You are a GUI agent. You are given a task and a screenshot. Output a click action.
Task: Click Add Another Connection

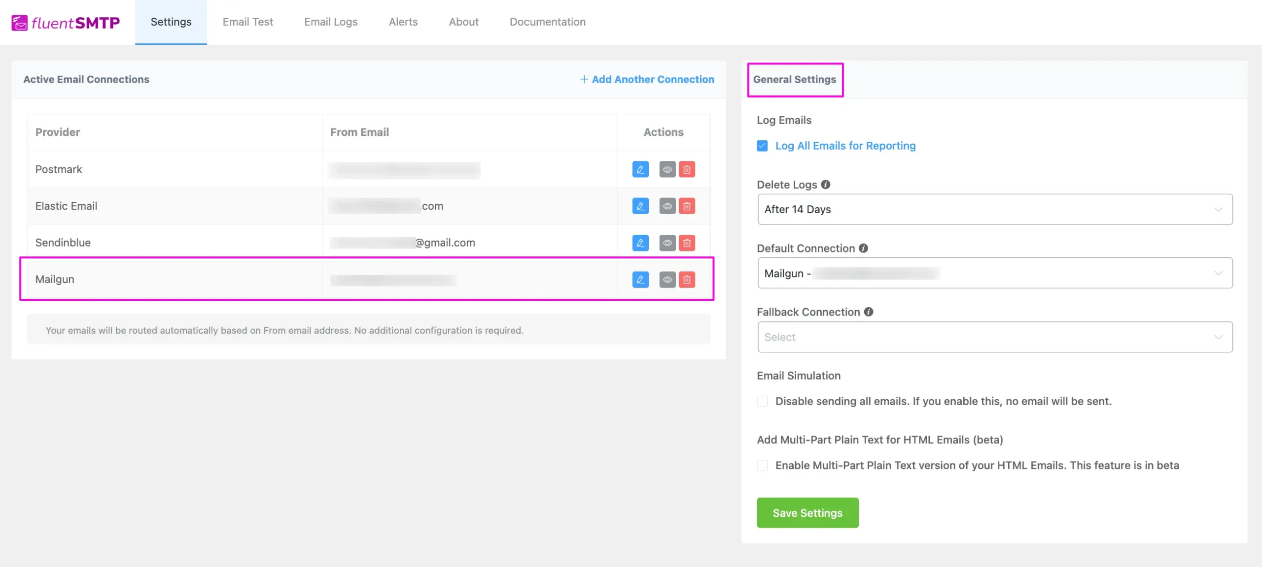click(647, 79)
